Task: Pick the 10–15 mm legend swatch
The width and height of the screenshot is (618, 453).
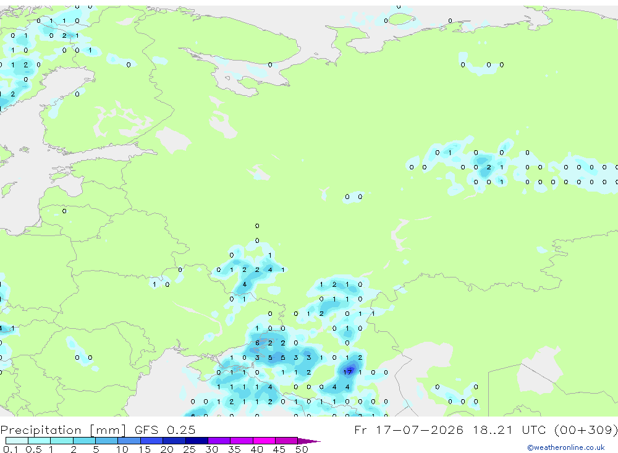Action: [129, 441]
